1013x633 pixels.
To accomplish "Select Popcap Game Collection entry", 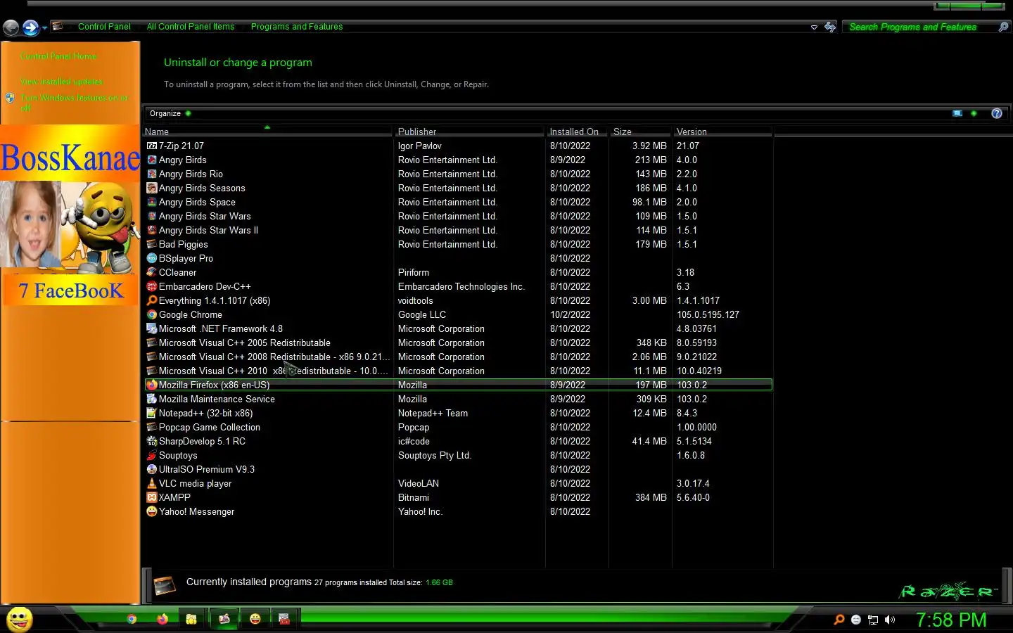I will (458, 427).
